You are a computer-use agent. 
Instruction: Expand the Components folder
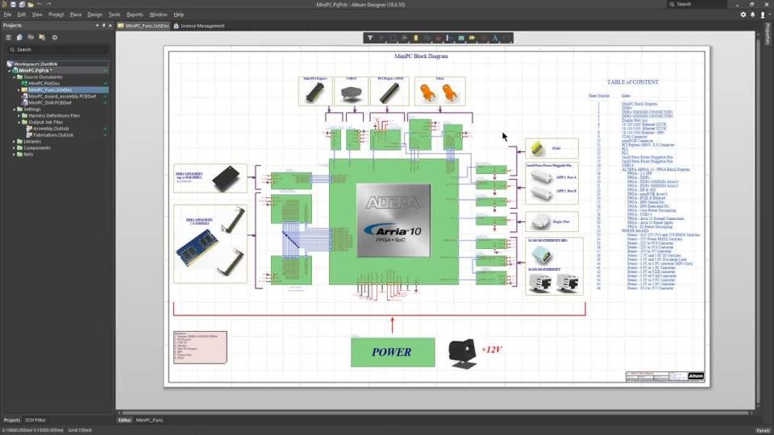point(14,148)
